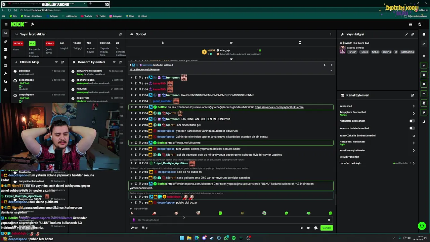The image size is (430, 242).
Task: Open Spotify from the Windows taskbar
Action: (x=233, y=238)
